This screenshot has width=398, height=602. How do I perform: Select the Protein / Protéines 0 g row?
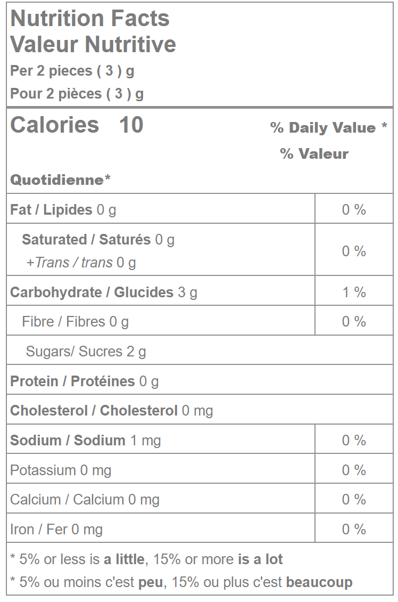(85, 381)
